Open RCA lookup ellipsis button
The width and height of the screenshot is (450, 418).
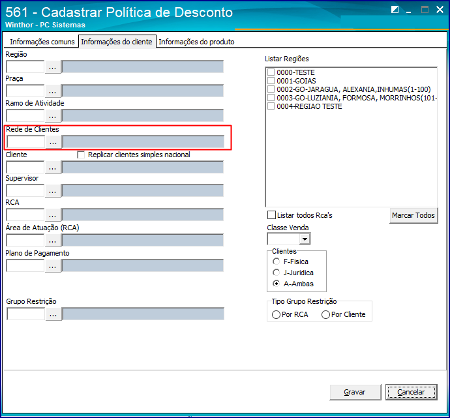[53, 215]
